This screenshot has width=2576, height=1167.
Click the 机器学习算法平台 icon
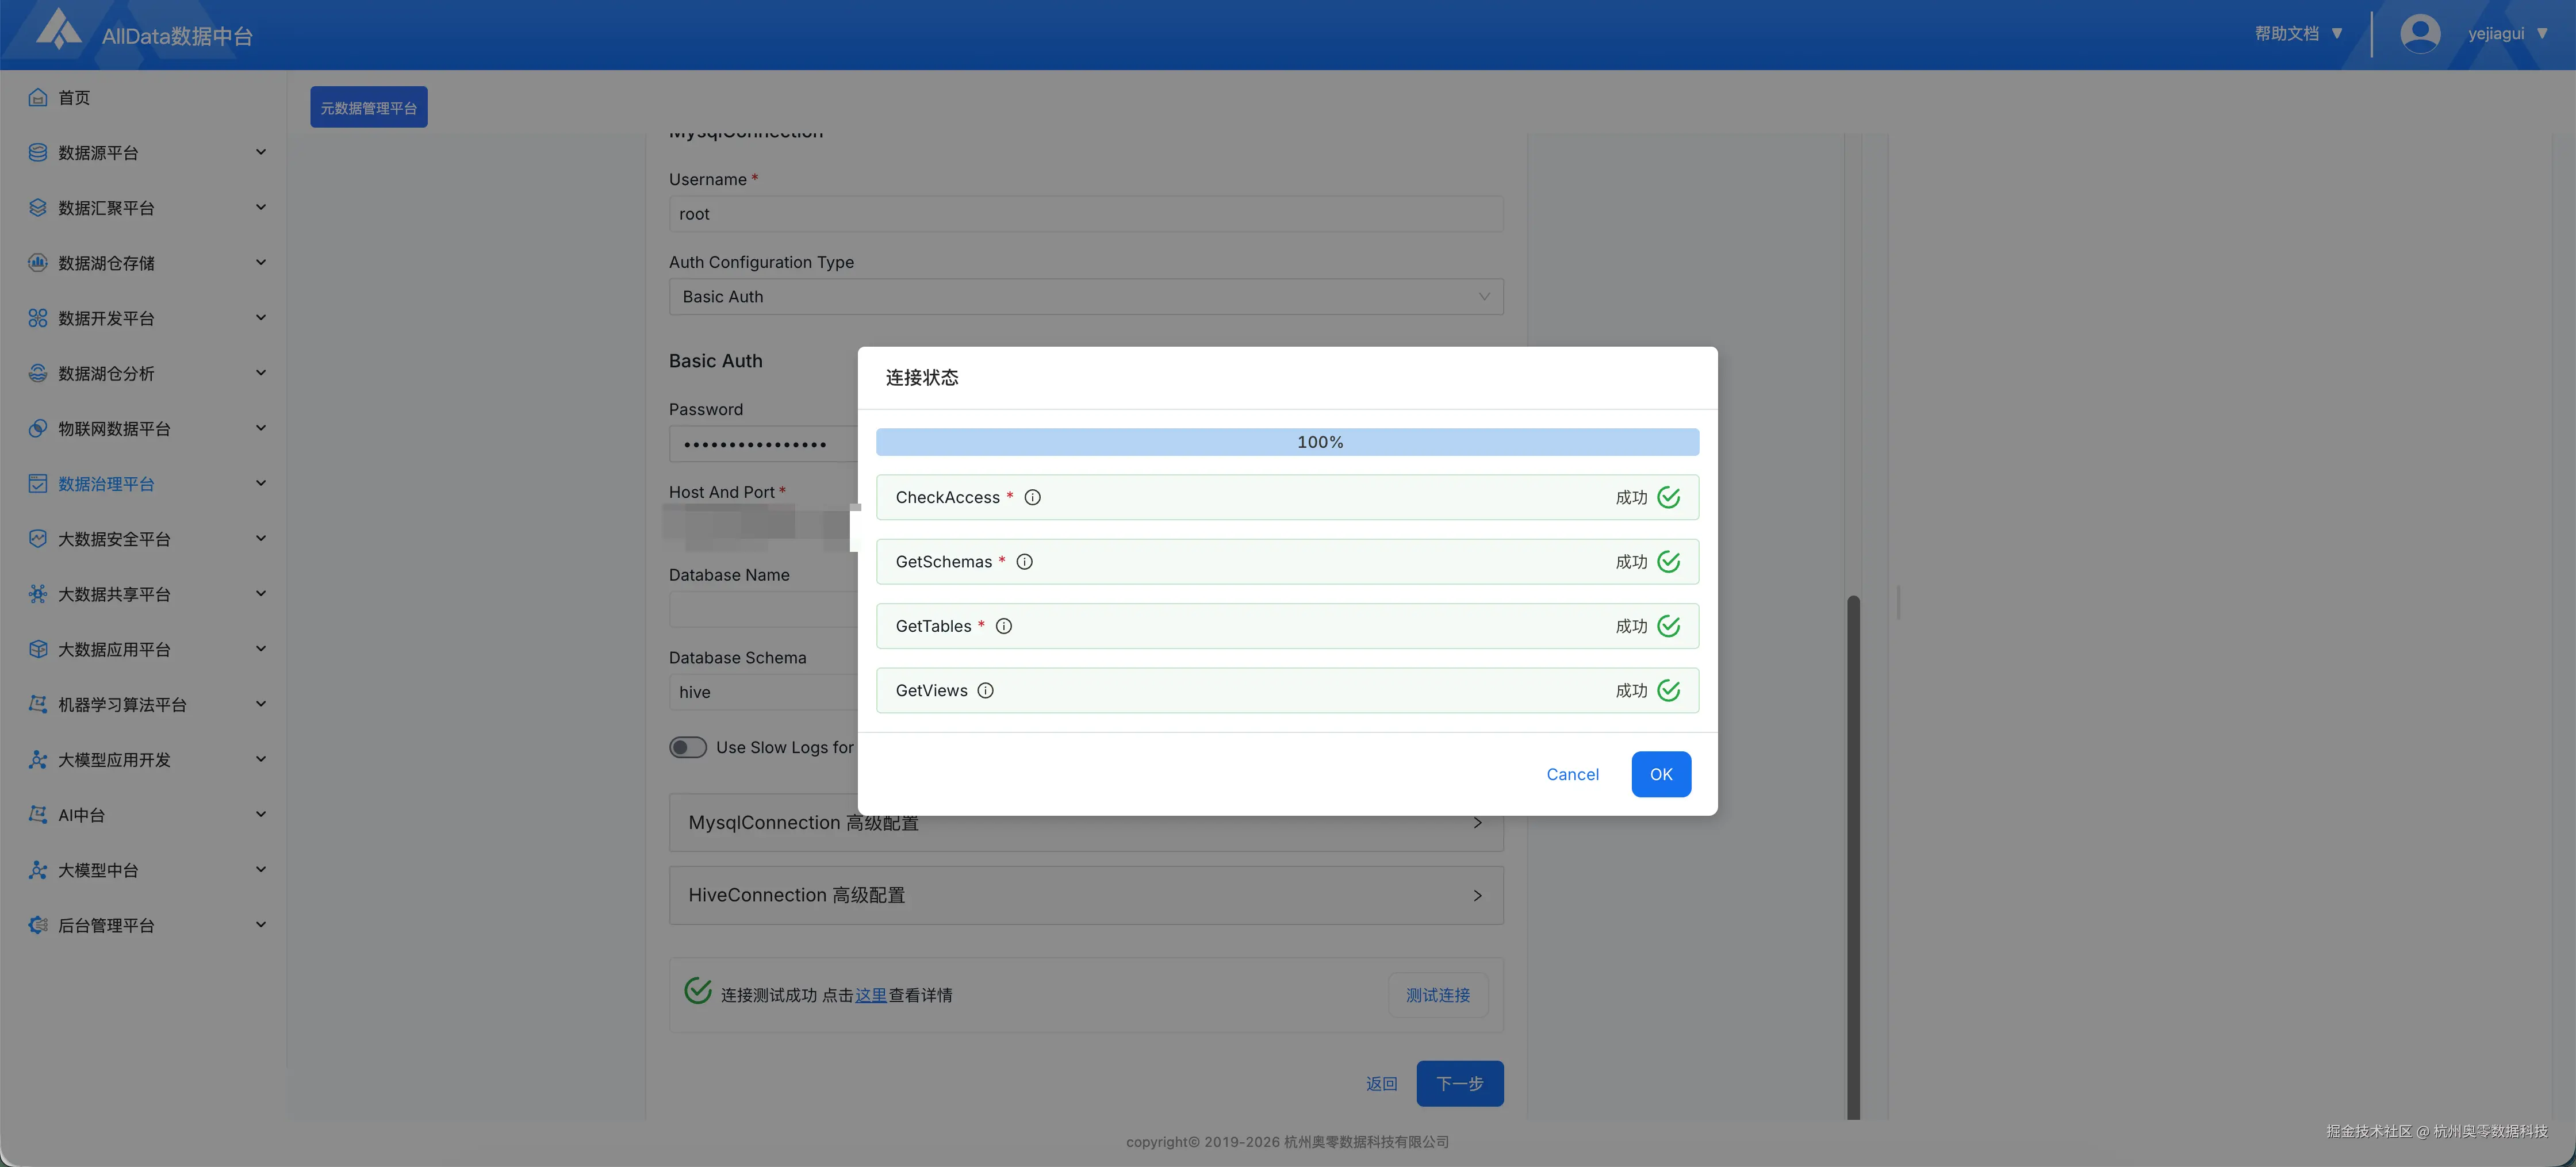(38, 704)
